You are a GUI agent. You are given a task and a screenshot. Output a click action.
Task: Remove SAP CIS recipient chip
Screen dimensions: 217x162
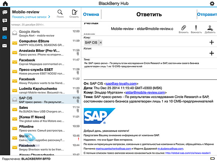(x=101, y=42)
